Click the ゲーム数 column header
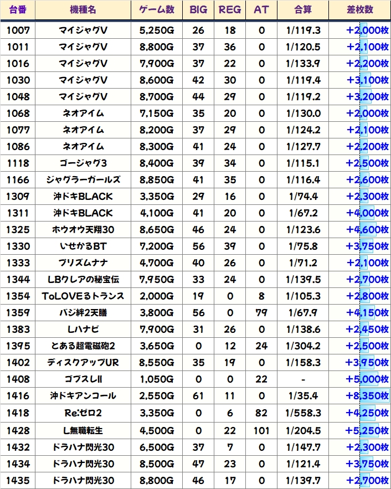 157,10
